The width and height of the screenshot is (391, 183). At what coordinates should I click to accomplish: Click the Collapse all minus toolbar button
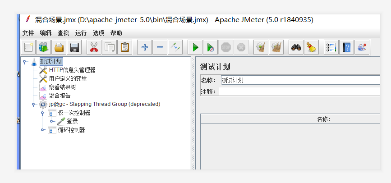160,47
